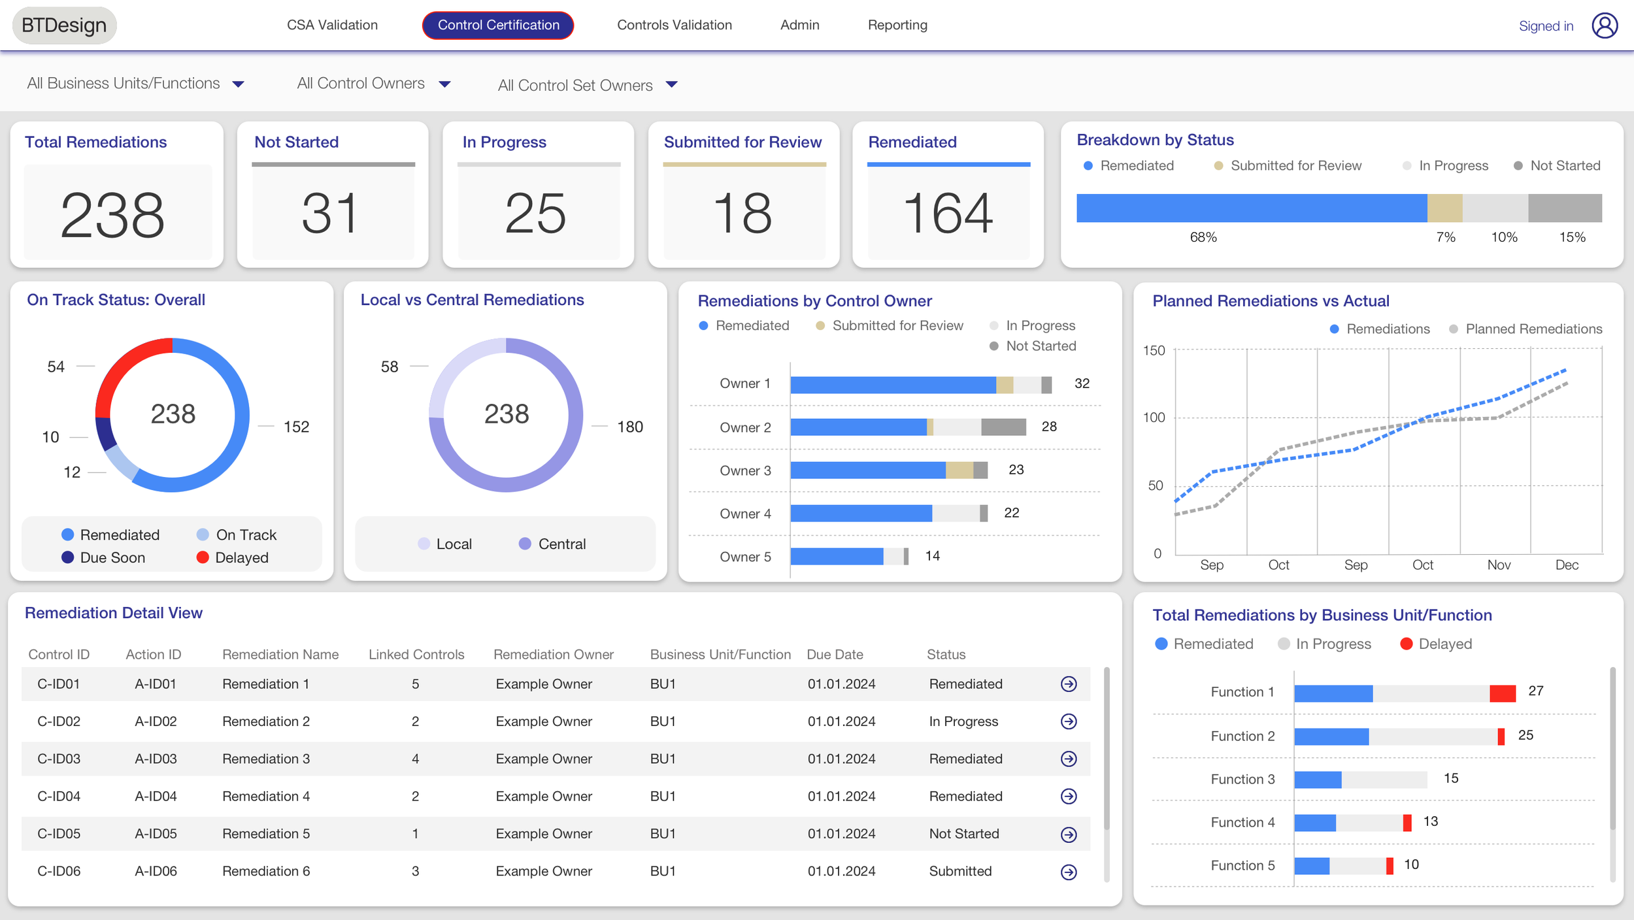Toggle Delayed legend in Business Unit/Function chart

(1436, 644)
